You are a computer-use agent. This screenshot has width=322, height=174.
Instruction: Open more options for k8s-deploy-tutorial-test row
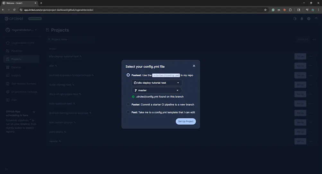click(311, 56)
